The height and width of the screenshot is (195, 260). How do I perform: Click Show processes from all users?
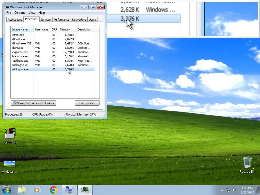[x=34, y=103]
